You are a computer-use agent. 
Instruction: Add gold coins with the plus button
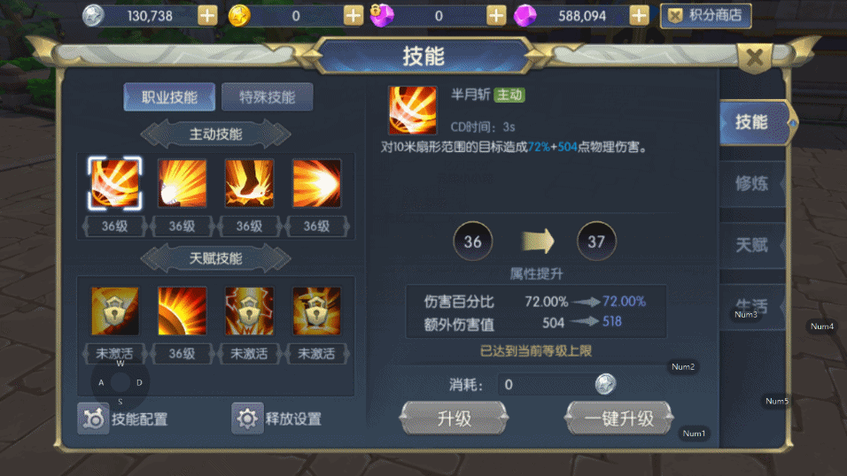pos(354,16)
